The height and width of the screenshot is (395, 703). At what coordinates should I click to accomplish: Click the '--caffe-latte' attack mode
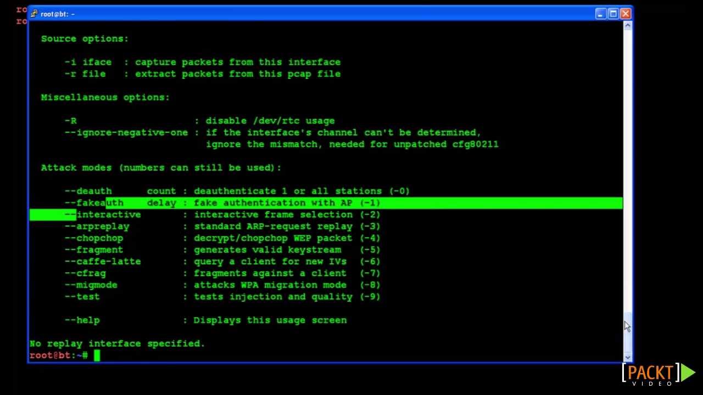tap(103, 262)
